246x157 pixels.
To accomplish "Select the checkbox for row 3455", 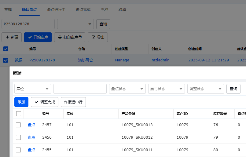I will coord(18,150).
